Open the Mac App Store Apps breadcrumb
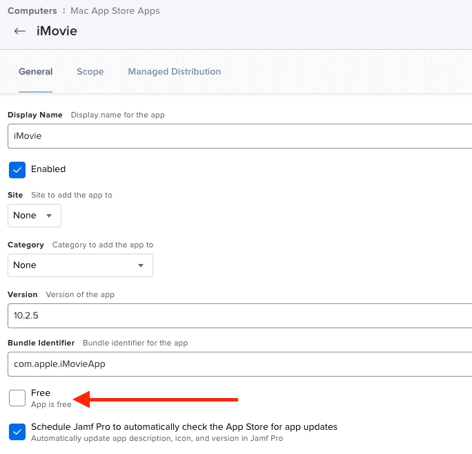Screen dimensions: 472x454 115,11
